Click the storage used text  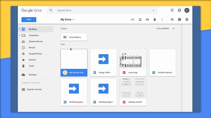31,83
